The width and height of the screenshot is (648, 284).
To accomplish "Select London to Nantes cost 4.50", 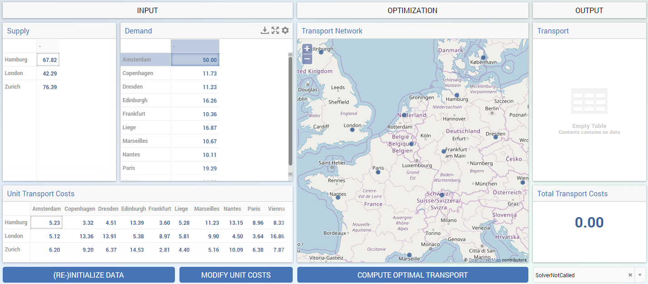I will point(233,236).
